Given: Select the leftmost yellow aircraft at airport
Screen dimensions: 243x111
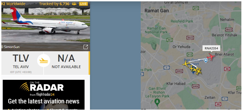Looking at the screenshot, I should pos(185,63).
